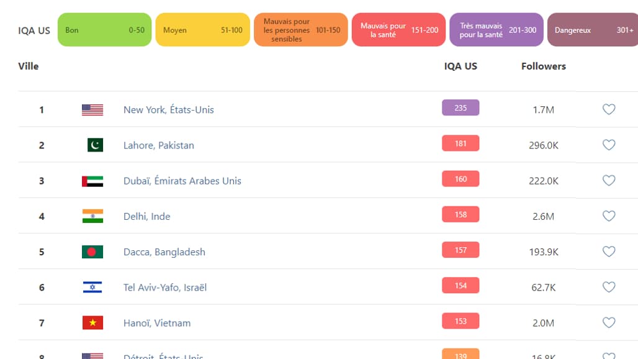Click the heart icon for Hanoï, Vietnam

tap(609, 322)
